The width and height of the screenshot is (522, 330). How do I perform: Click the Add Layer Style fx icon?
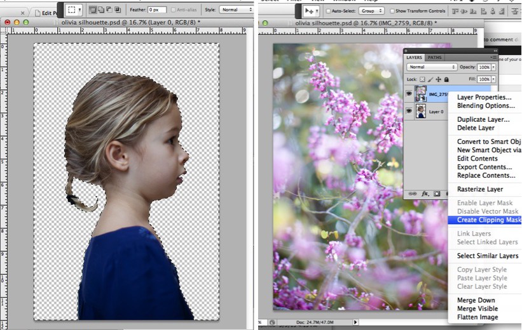click(x=425, y=194)
